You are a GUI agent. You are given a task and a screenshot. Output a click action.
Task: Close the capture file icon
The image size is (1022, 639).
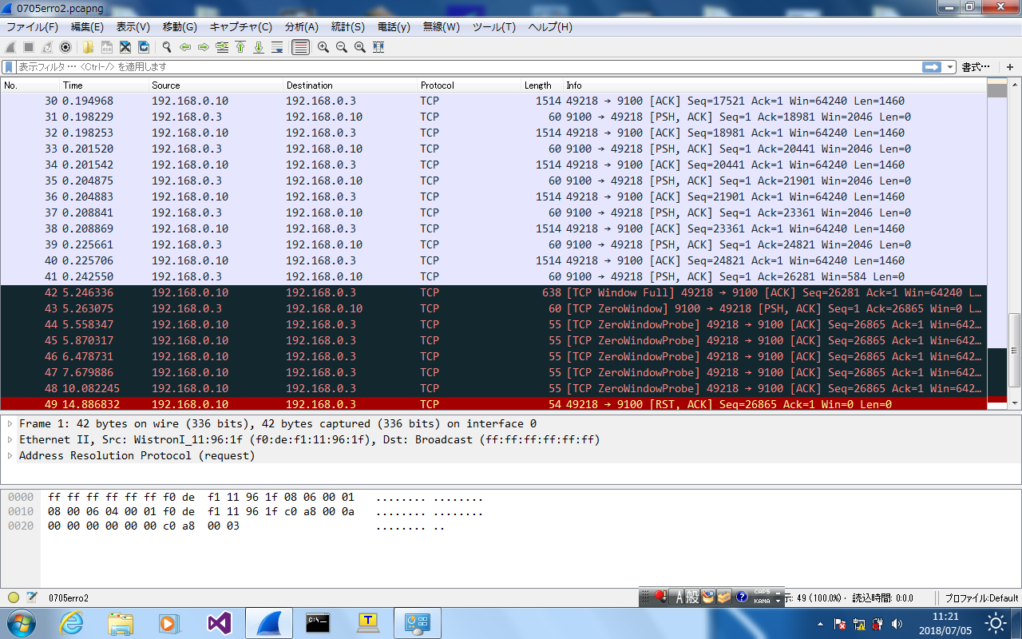pyautogui.click(x=125, y=47)
